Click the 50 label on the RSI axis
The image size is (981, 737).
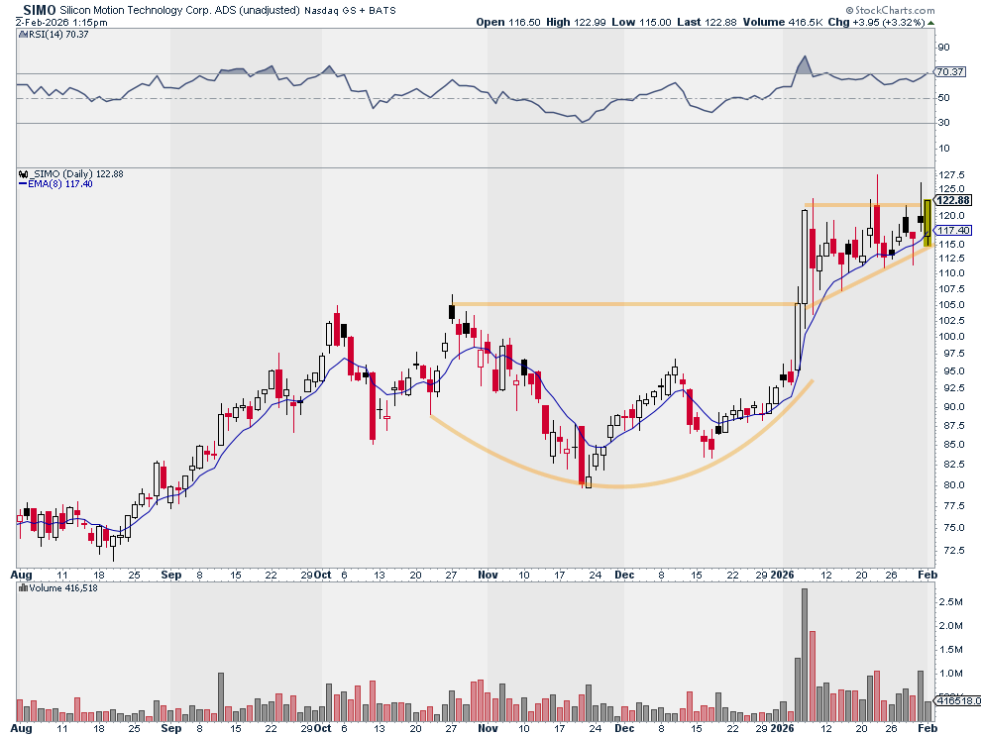[x=943, y=98]
